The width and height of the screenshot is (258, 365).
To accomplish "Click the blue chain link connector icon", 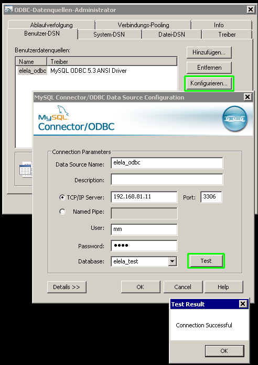I will pyautogui.click(x=235, y=119).
